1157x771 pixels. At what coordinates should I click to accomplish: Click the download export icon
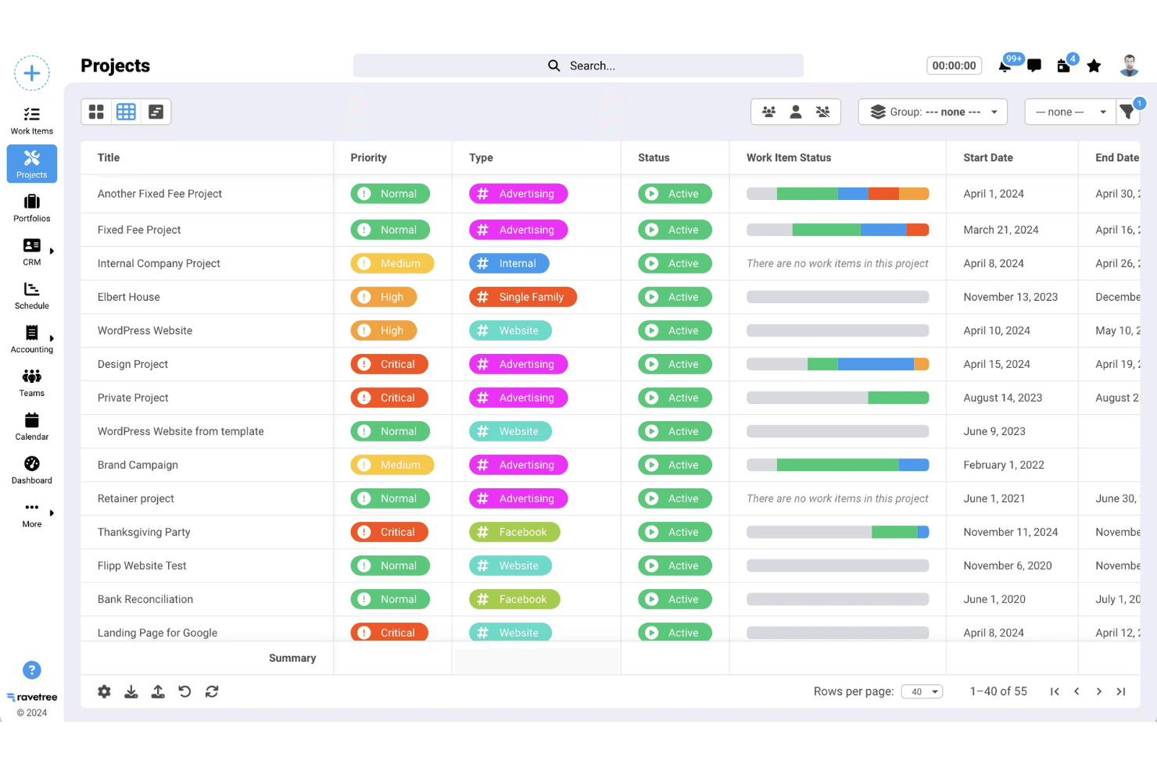click(131, 691)
